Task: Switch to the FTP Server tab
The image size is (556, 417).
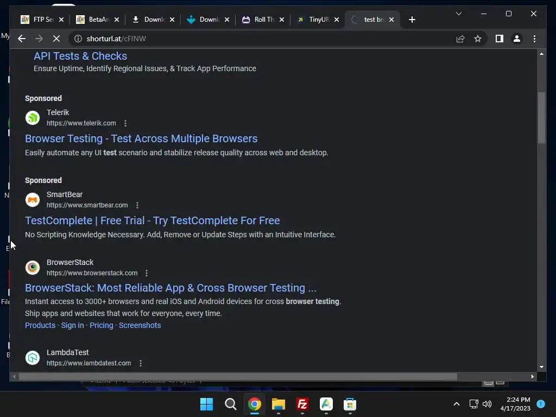Action: tap(38, 20)
